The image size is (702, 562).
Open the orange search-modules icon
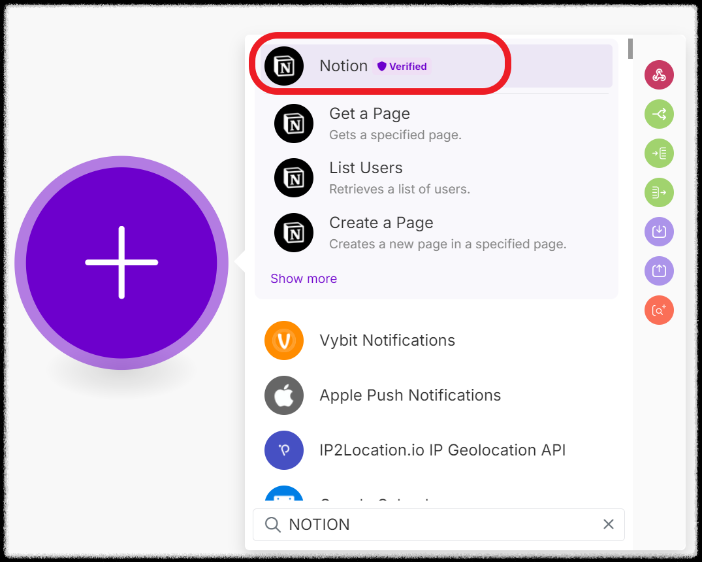(659, 310)
